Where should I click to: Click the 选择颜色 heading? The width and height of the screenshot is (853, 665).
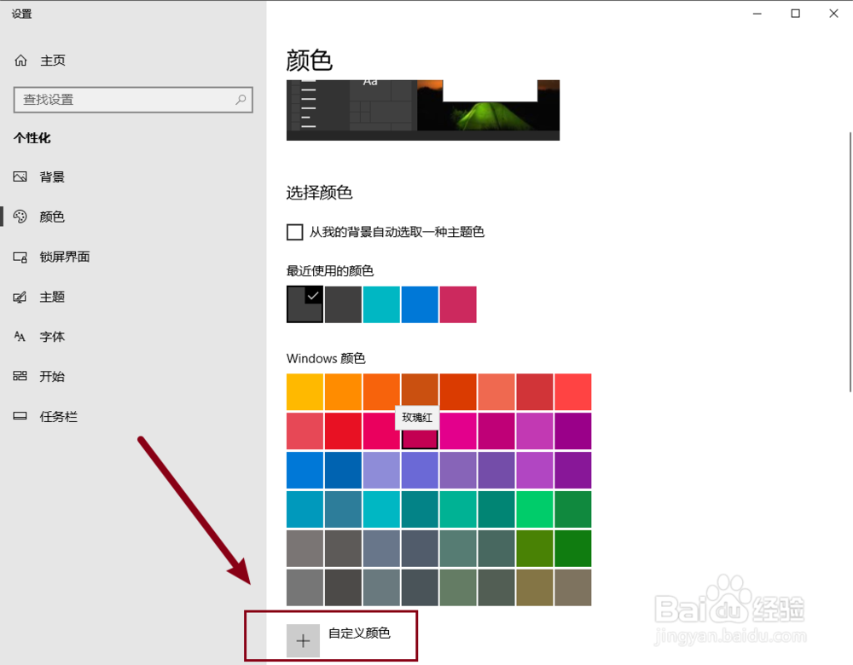click(319, 193)
